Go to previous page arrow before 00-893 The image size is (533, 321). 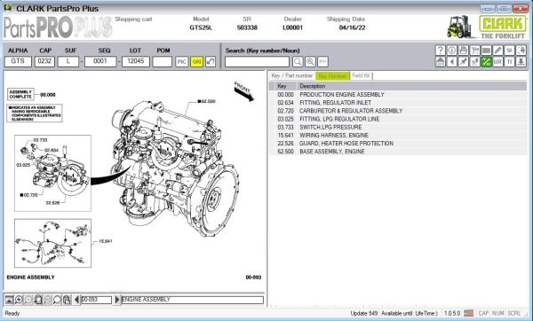point(76,300)
